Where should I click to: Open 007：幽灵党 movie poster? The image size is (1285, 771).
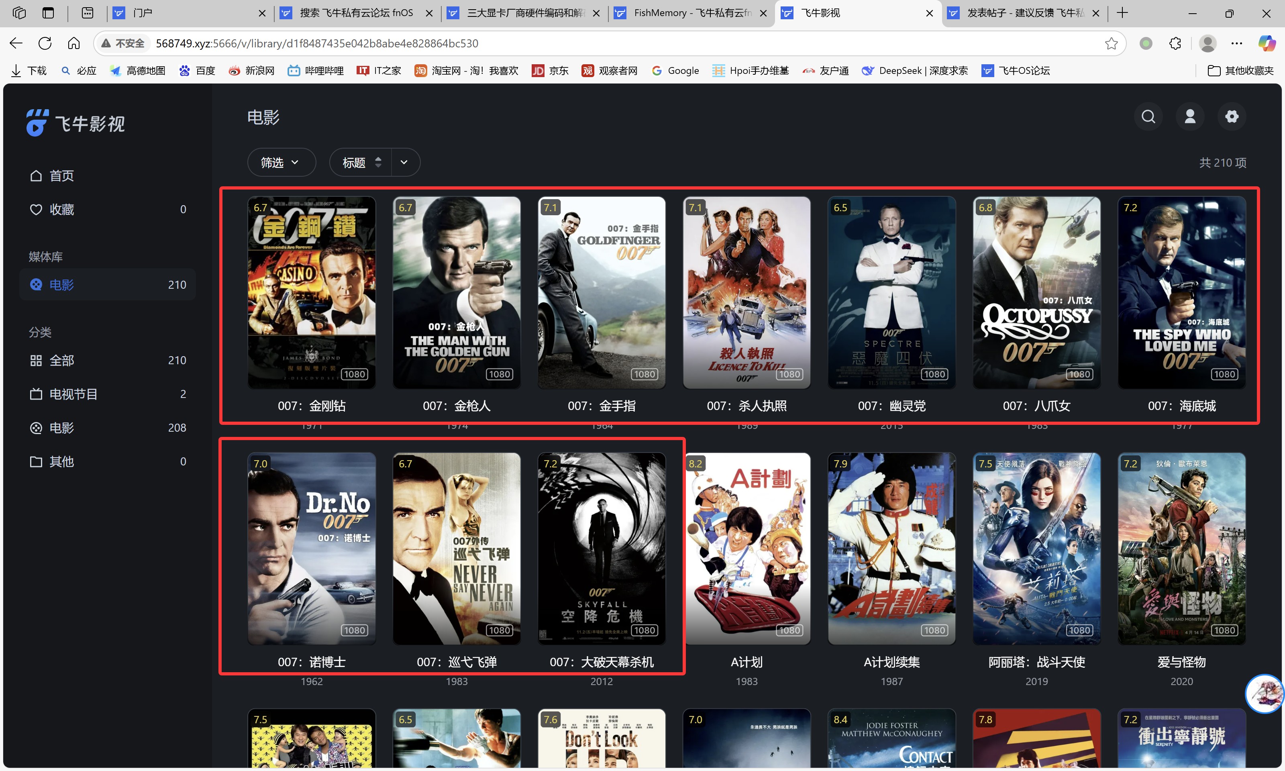pos(892,292)
